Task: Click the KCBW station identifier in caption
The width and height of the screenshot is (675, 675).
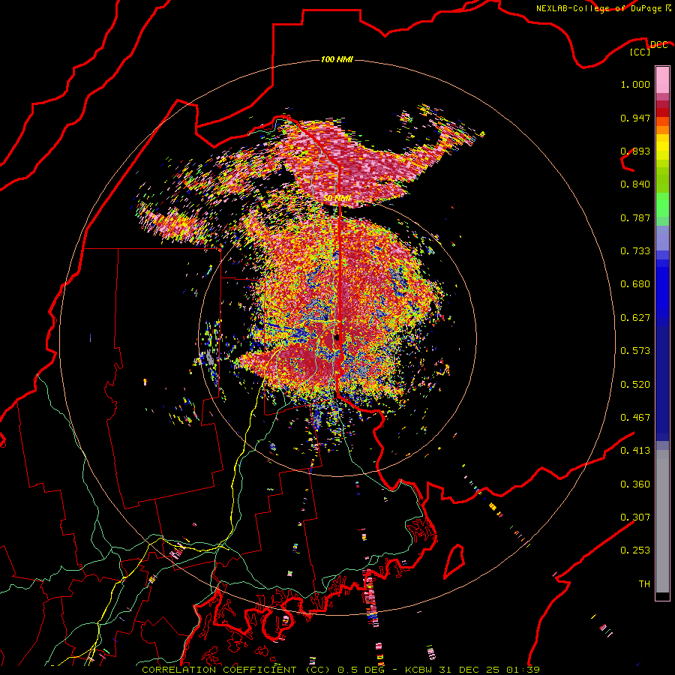Action: 420,670
